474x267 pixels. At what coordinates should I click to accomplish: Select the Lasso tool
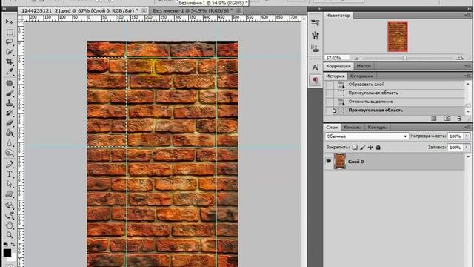pos(10,42)
